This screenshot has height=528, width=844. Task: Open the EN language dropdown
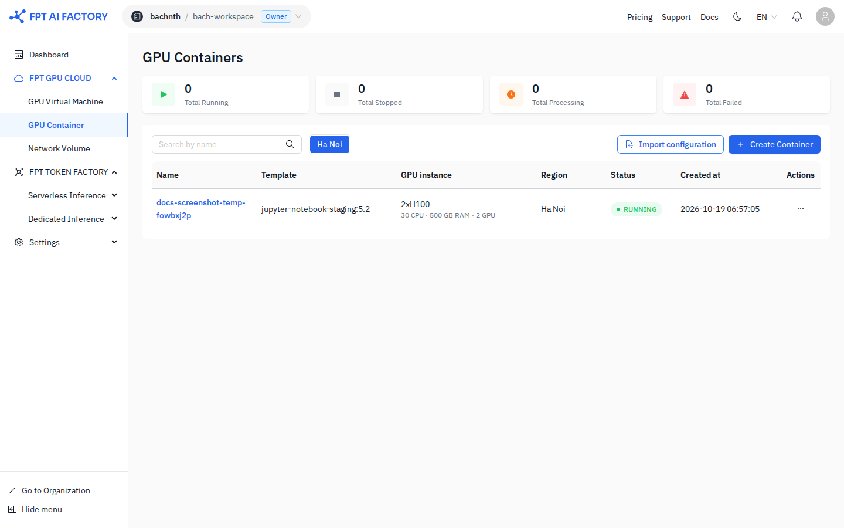point(767,17)
